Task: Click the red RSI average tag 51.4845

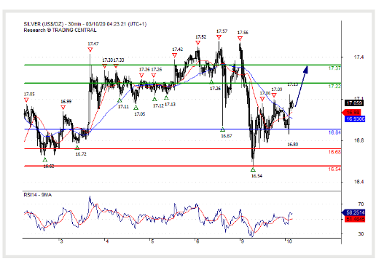Action: pyautogui.click(x=355, y=219)
